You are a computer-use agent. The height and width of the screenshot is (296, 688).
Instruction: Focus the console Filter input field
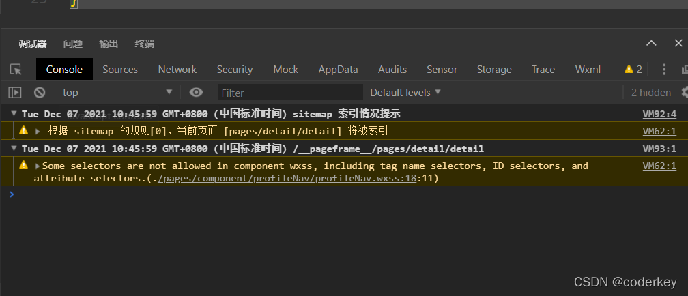pos(291,93)
